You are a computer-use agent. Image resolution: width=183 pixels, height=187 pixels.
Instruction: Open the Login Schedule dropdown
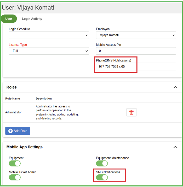49,35
